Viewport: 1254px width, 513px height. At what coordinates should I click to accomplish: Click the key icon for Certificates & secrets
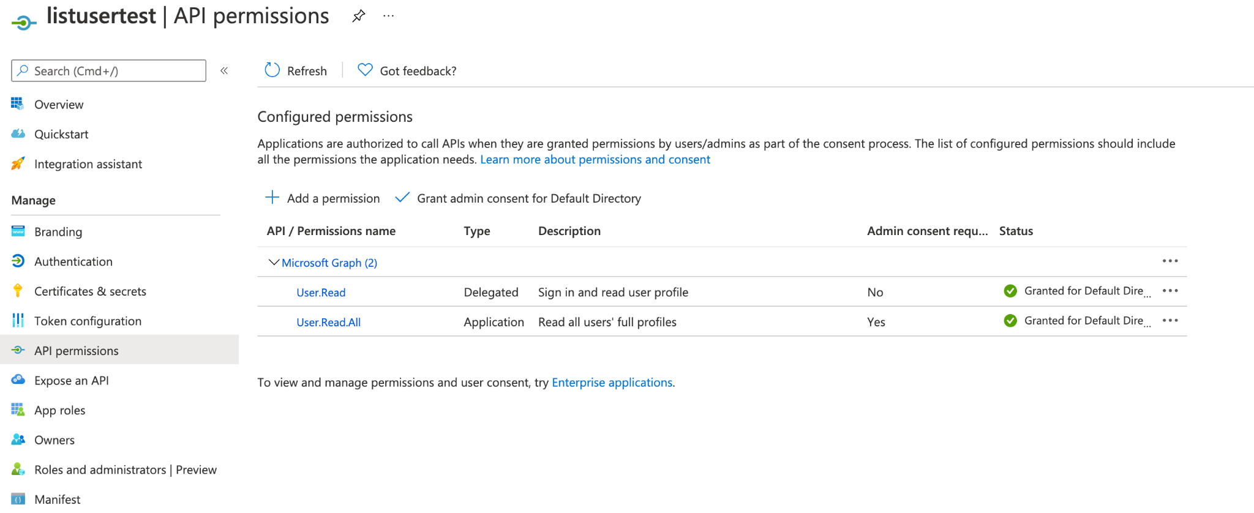tap(18, 291)
